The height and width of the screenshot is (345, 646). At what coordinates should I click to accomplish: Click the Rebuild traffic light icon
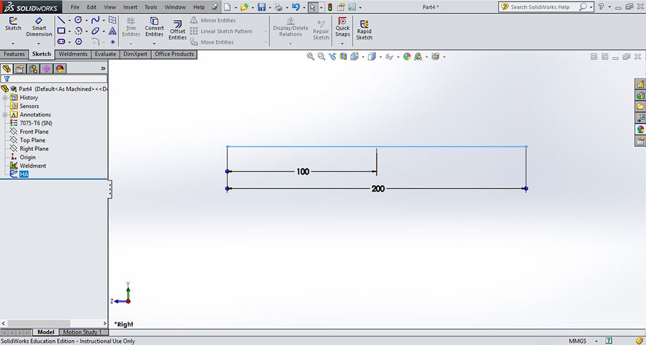[330, 7]
